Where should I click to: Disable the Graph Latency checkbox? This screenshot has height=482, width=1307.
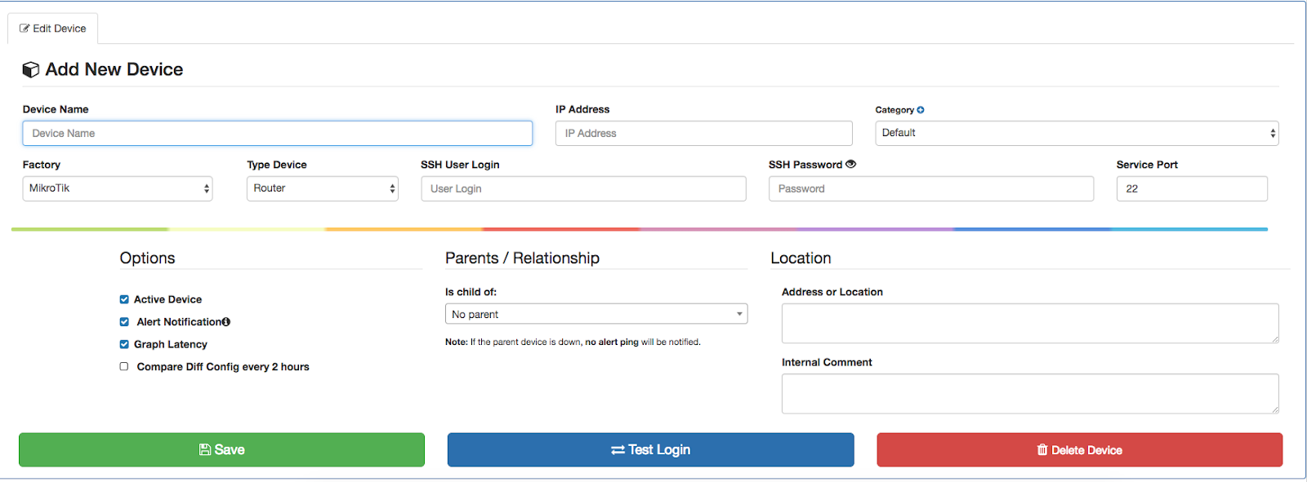124,344
